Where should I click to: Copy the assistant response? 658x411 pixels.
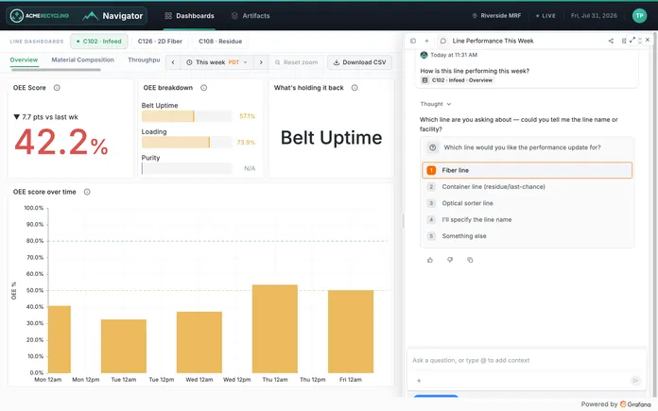pyautogui.click(x=470, y=260)
